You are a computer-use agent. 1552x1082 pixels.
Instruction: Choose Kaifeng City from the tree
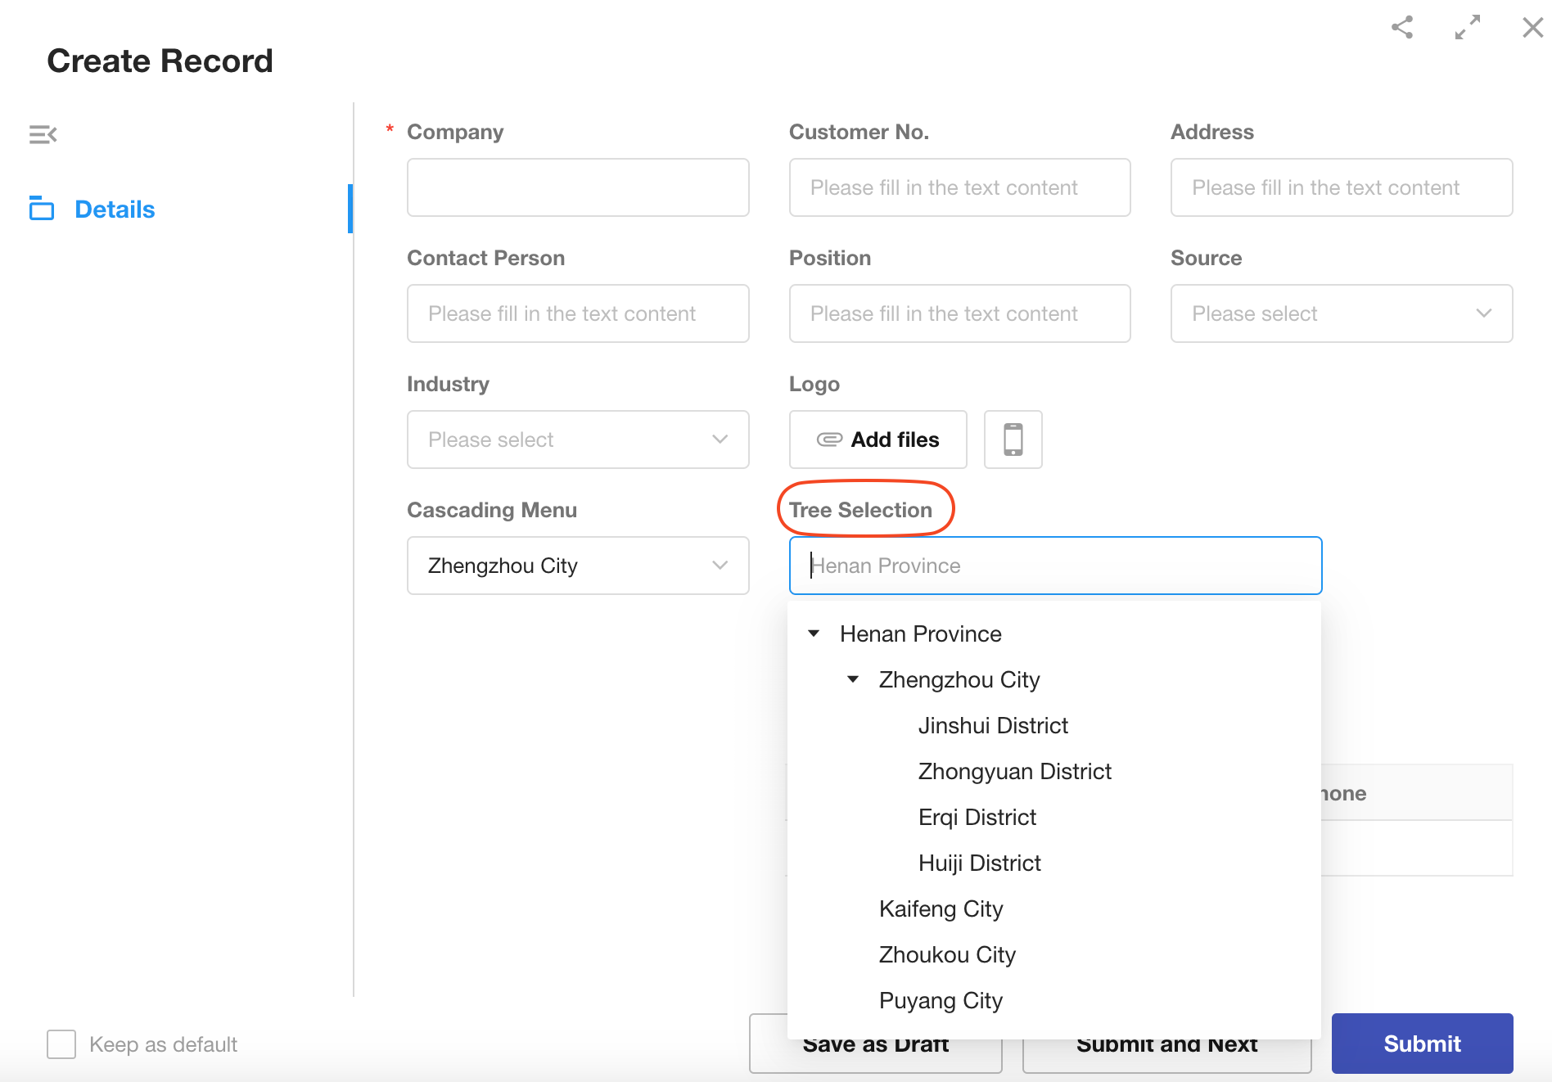(x=941, y=908)
